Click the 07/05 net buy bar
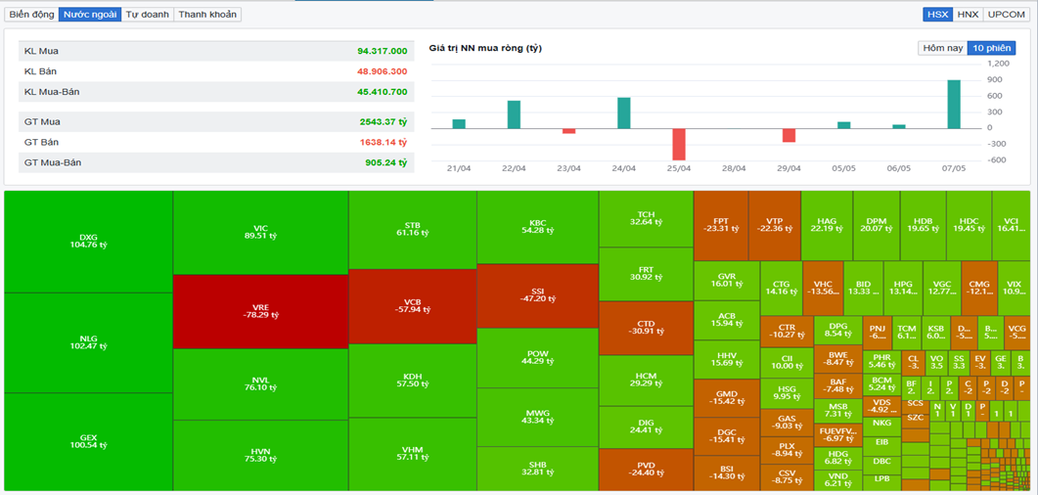This screenshot has height=495, width=1038. click(x=953, y=104)
